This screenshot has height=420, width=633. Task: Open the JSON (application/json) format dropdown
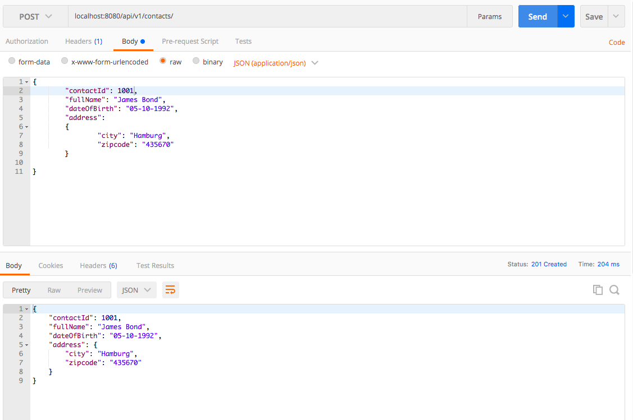point(275,63)
